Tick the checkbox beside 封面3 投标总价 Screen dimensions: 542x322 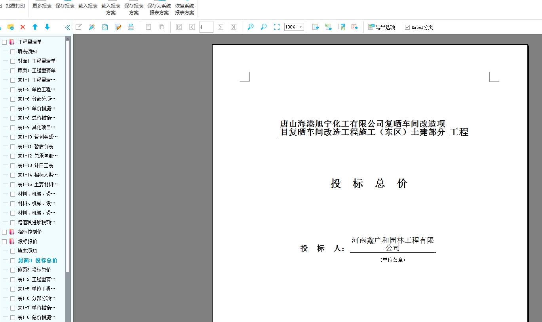click(x=13, y=260)
